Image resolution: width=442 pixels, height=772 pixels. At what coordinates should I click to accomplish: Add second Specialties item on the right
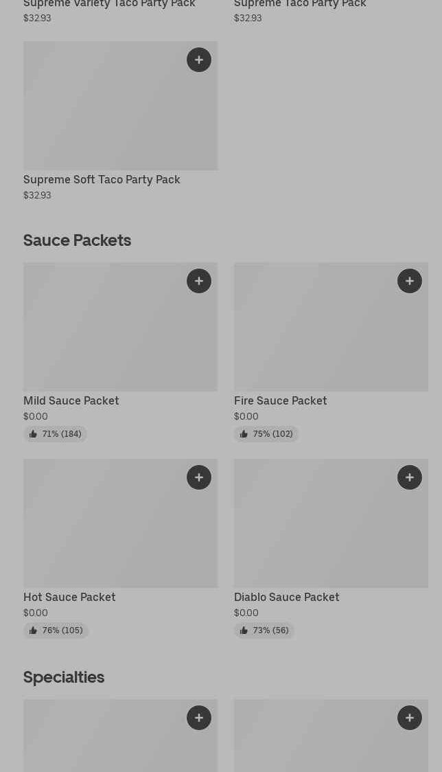pos(410,718)
